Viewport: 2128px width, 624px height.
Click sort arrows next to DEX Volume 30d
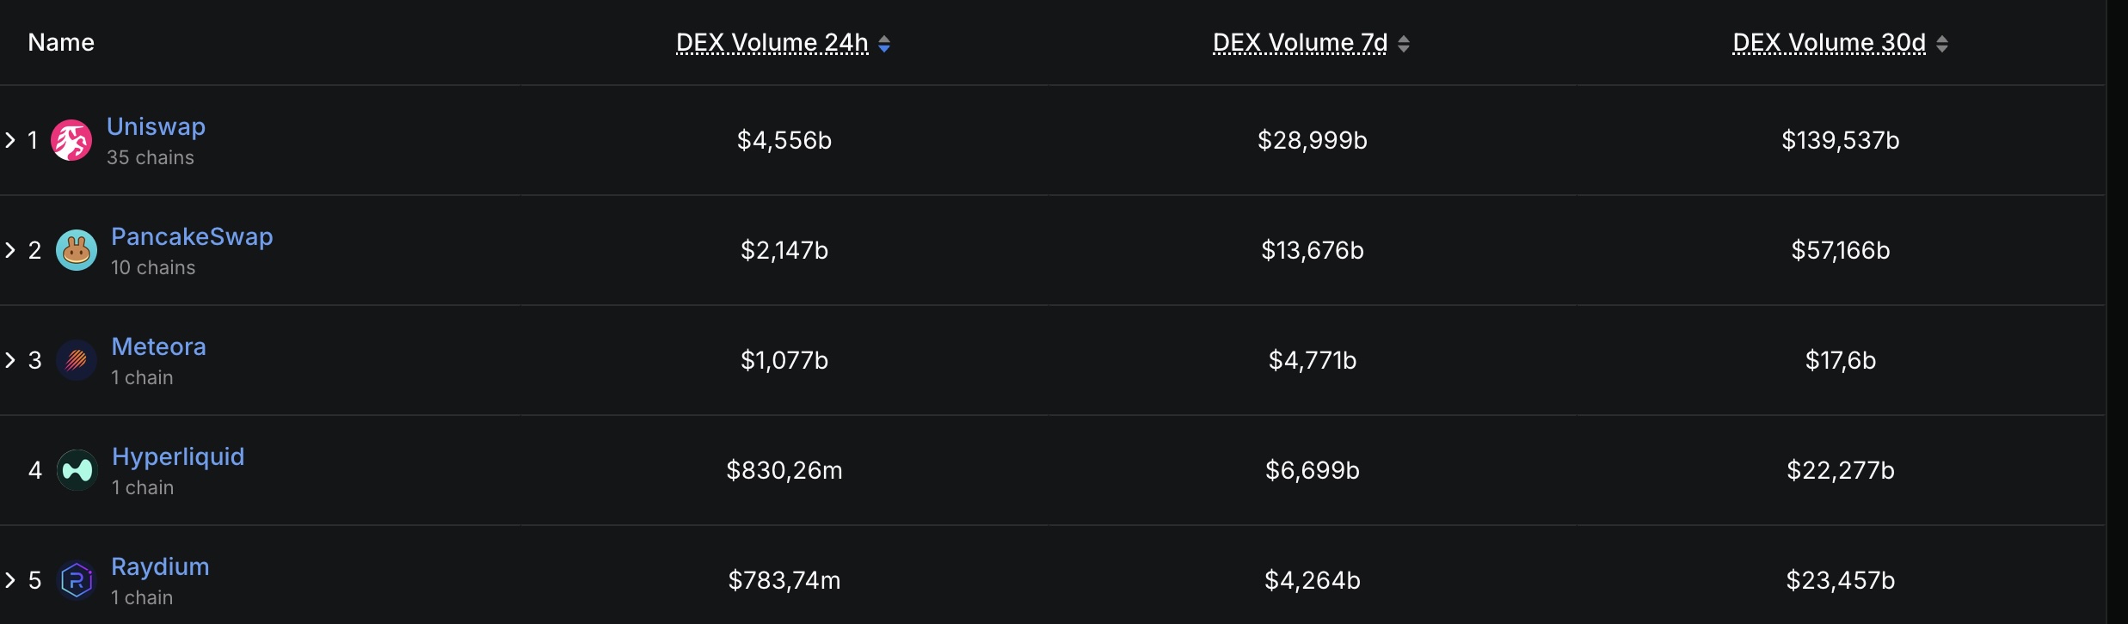coord(1942,44)
